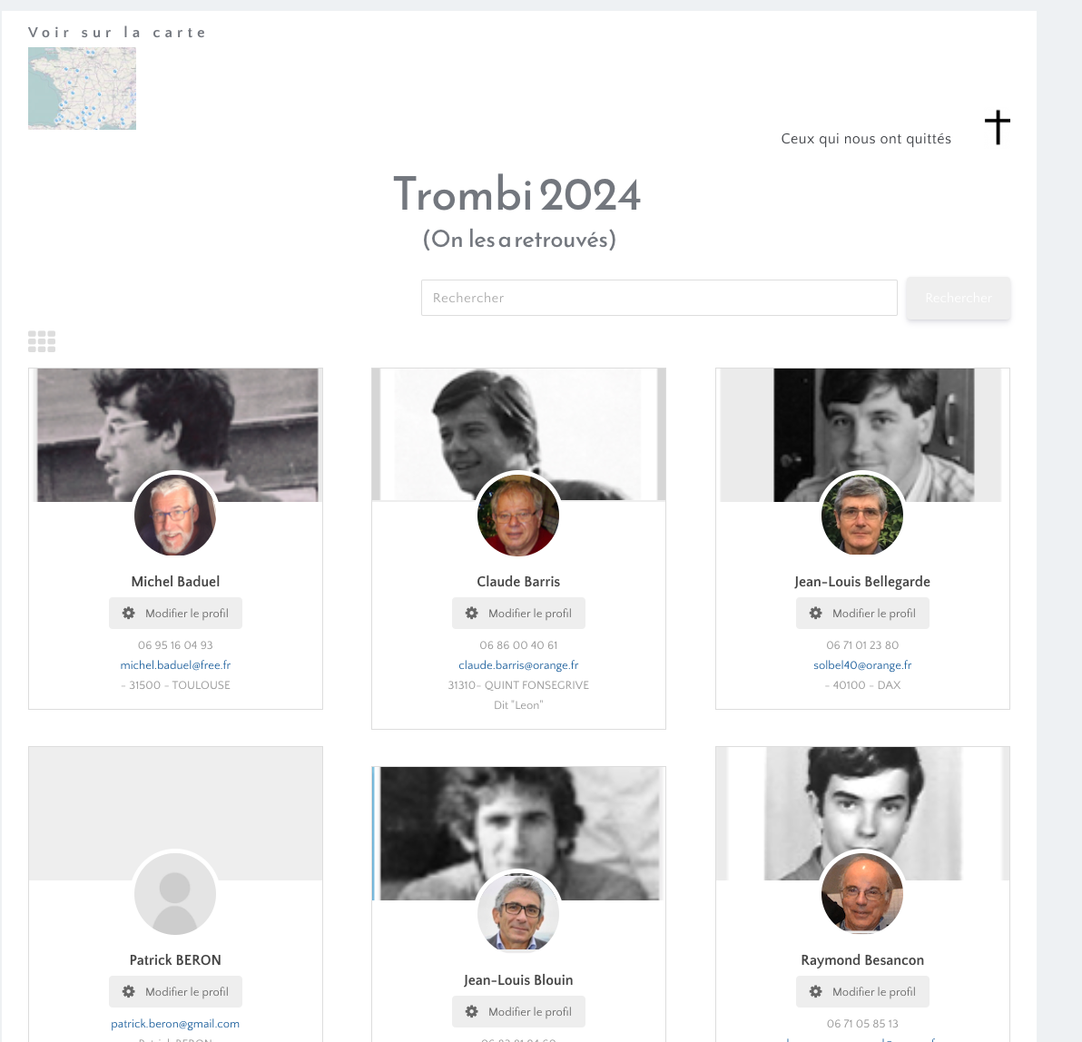Open 'Ceux qui nous ont quittés' link
Image resolution: width=1082 pixels, height=1042 pixels.
tap(866, 139)
